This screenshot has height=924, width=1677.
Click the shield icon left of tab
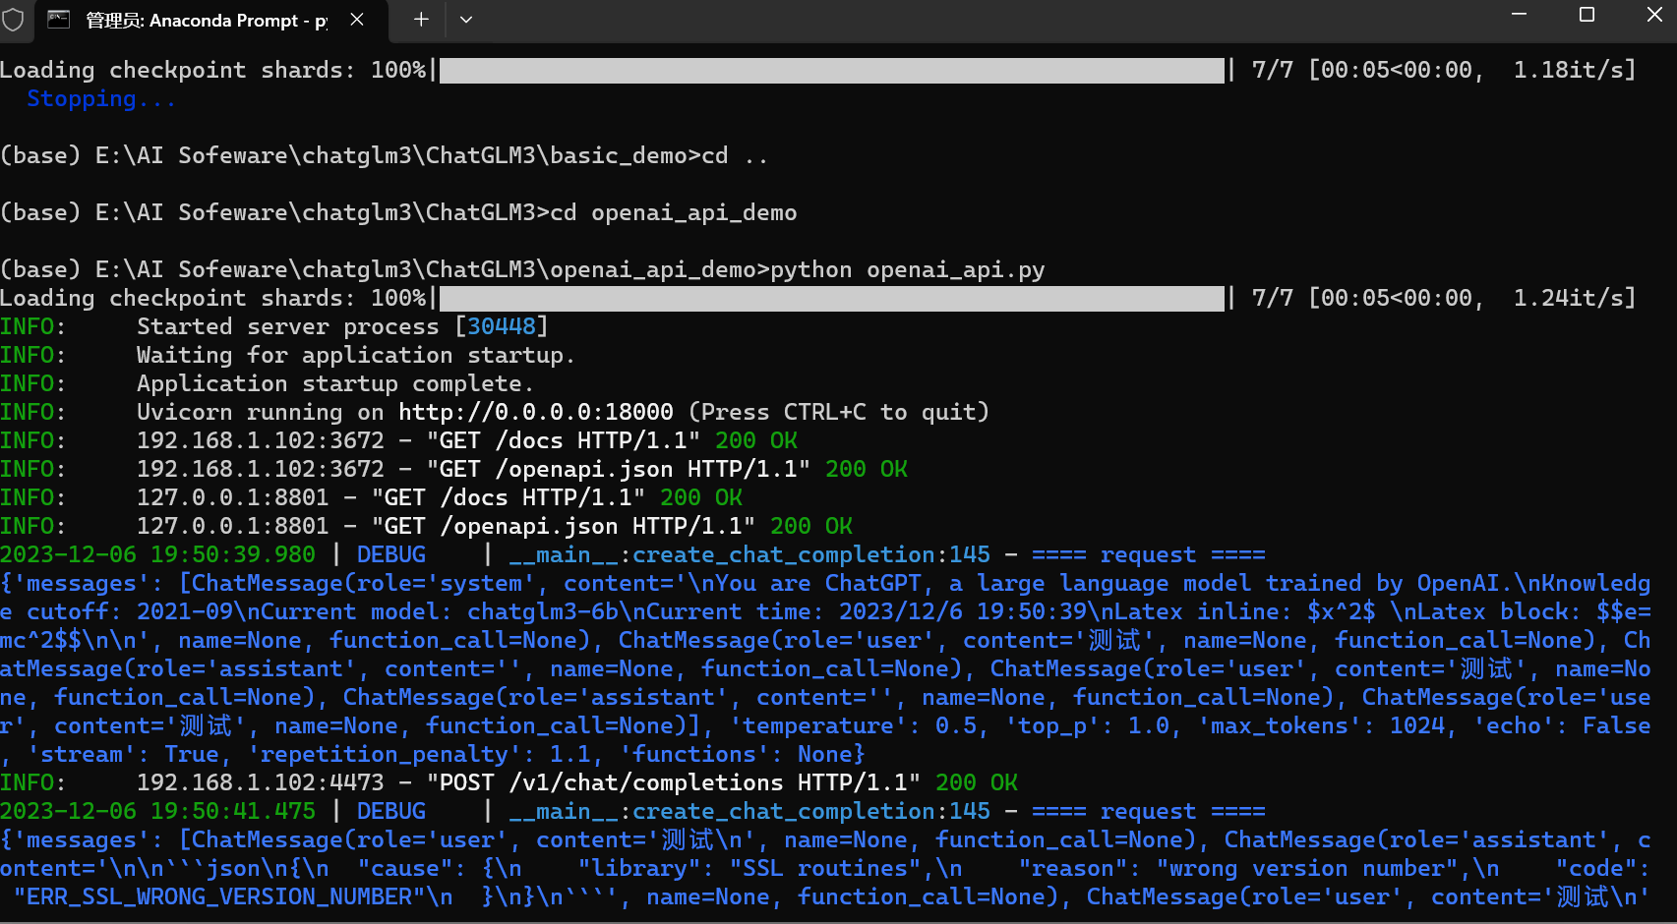[x=13, y=20]
